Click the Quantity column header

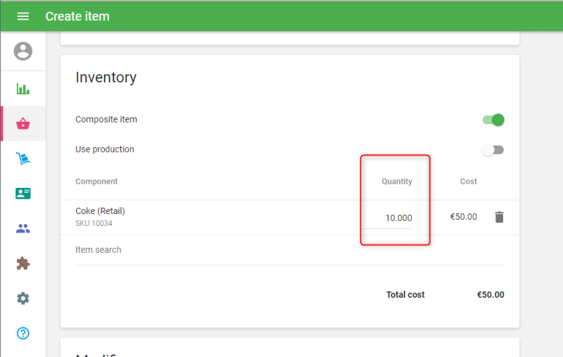click(397, 182)
